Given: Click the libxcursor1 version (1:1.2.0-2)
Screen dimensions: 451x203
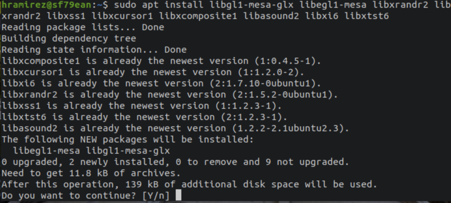Looking at the screenshot, I should pos(271,72).
